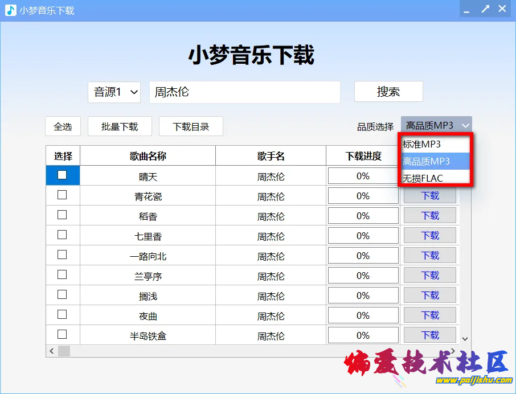Minimize the 小梦音乐下载 window
Image resolution: width=516 pixels, height=394 pixels.
pos(466,10)
